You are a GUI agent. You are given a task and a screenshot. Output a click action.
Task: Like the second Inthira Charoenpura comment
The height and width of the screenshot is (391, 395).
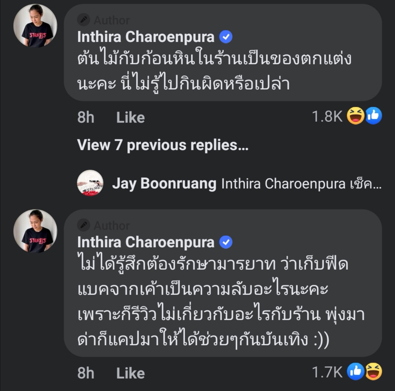[x=130, y=373]
